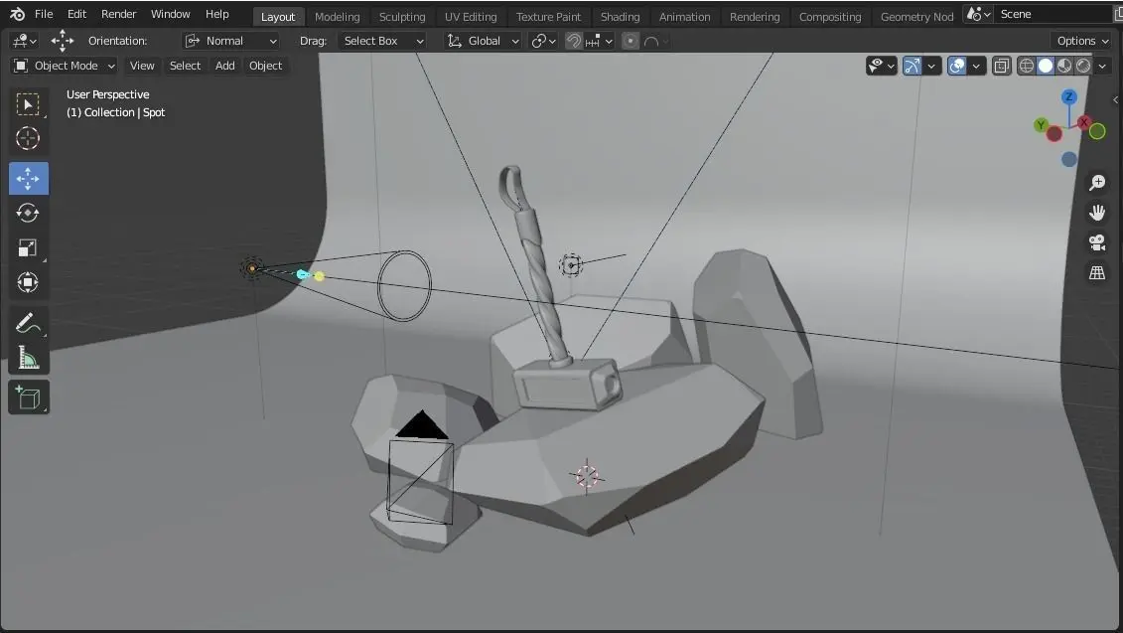Viewport: 1123px width, 633px height.
Task: Select the Scale tool
Action: click(x=28, y=248)
